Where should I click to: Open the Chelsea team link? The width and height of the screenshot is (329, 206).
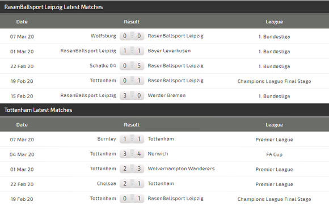[x=107, y=184]
